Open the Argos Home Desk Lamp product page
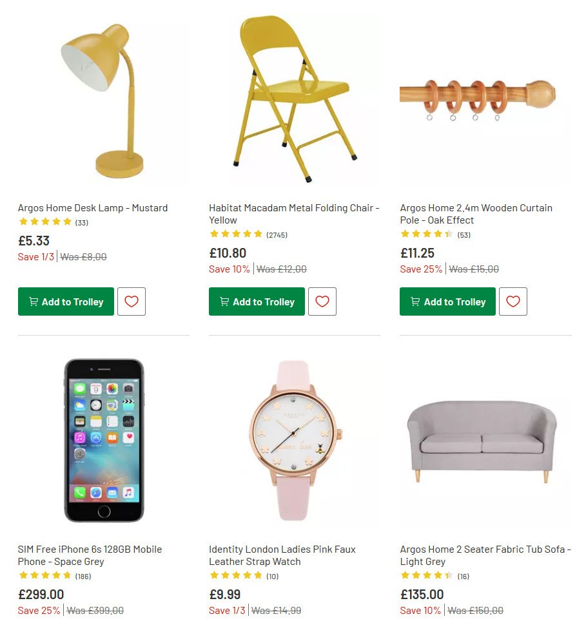This screenshot has width=586, height=621. (x=92, y=207)
